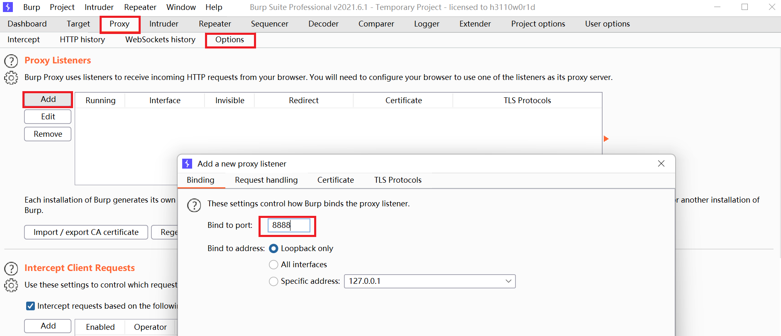Go to the HTTP history sub-tab

(82, 40)
